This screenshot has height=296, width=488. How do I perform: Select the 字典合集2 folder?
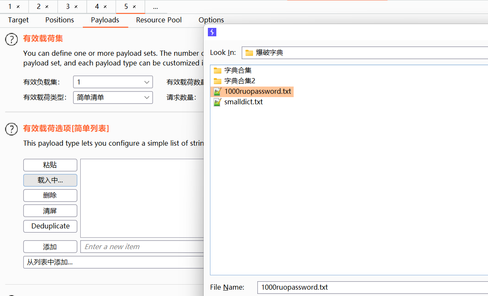coord(234,81)
